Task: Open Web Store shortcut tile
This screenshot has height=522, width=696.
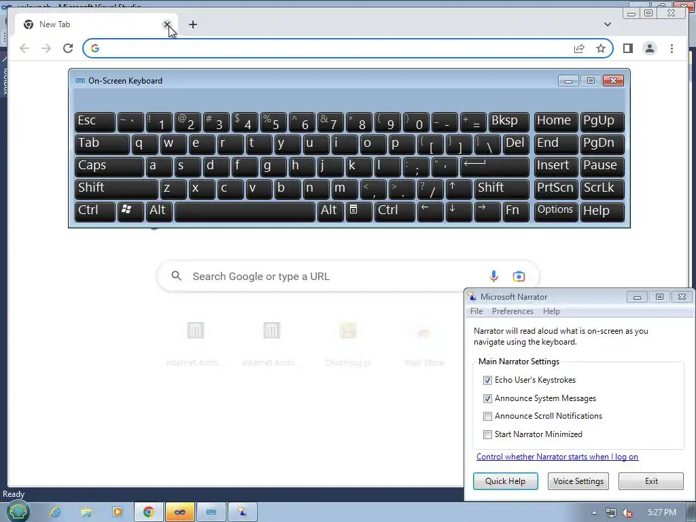Action: coord(424,343)
